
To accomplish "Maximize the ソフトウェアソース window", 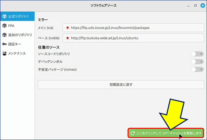I will coord(196,5).
